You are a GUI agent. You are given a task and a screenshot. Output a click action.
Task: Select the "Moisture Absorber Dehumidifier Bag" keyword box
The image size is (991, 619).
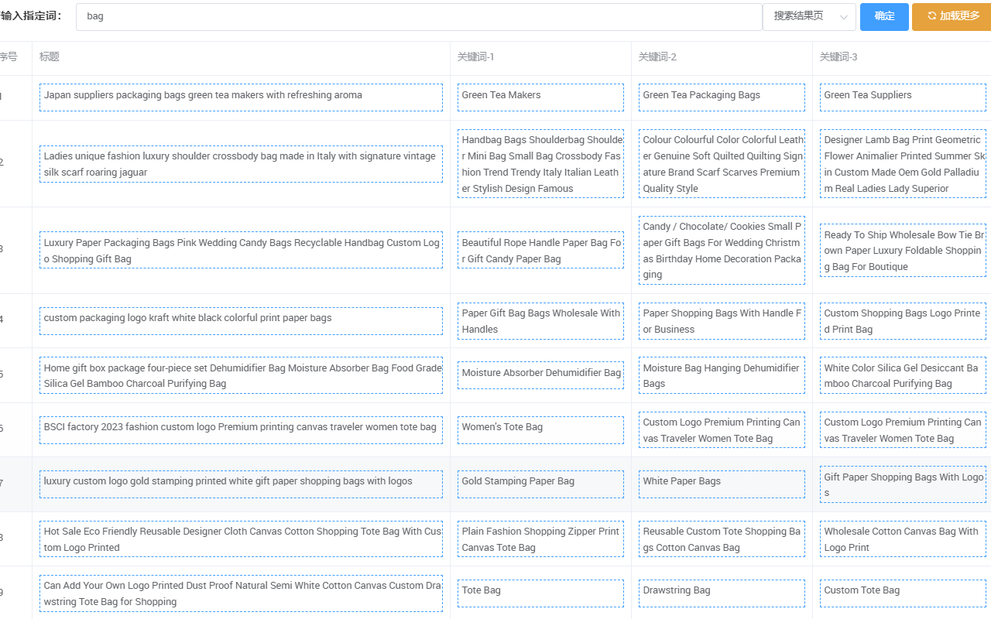click(540, 374)
